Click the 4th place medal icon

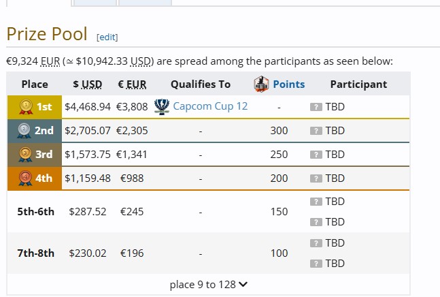25,178
